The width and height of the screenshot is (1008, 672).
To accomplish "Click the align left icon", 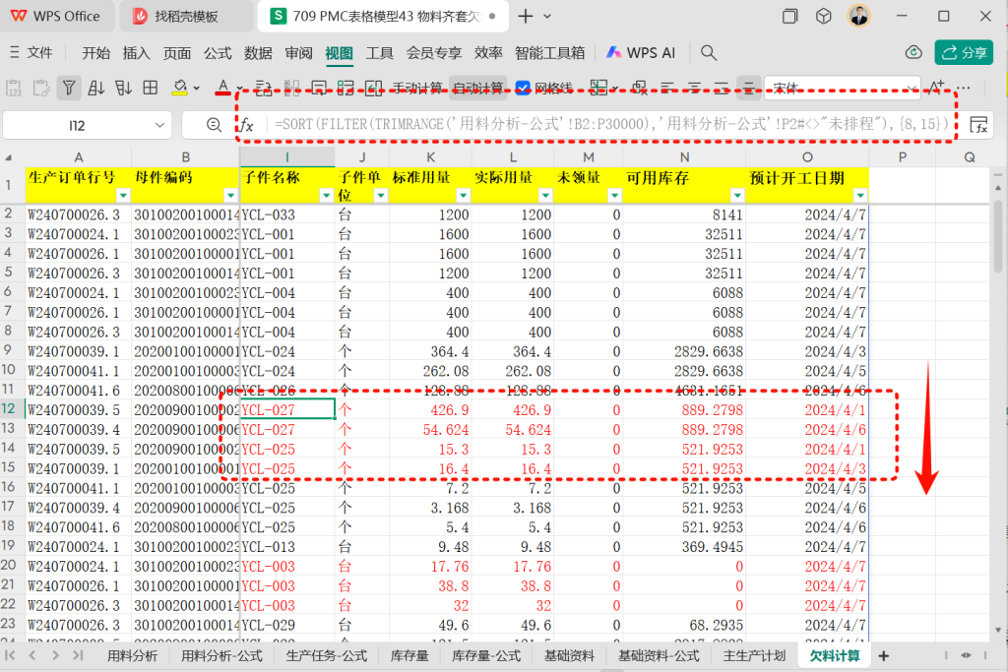I will pyautogui.click(x=667, y=88).
